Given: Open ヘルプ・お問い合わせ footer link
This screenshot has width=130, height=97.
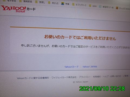Looking at the screenshot, I should (x=112, y=76).
